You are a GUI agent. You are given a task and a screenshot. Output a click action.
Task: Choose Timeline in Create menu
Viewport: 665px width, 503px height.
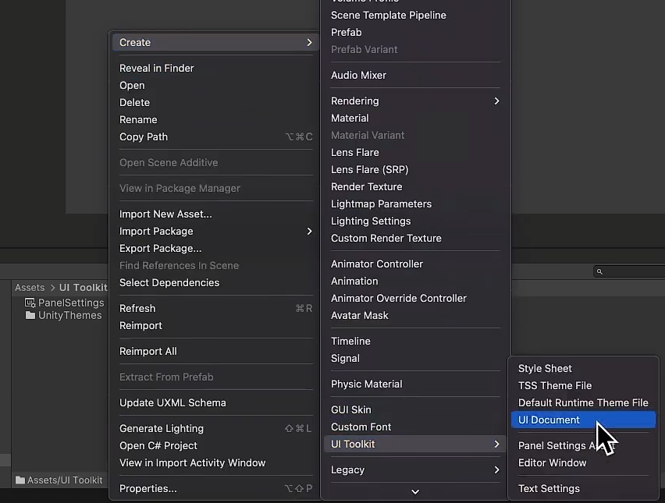coord(415,341)
